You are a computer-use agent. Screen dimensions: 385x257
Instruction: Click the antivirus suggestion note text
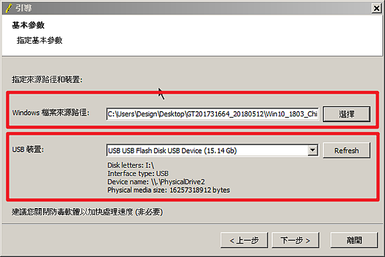pyautogui.click(x=87, y=212)
